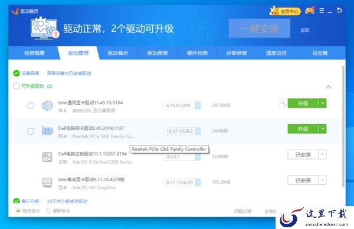The height and width of the screenshot is (229, 354).
Task: Open the 异常设备均已安装驱动 link
Action: tap(69, 74)
